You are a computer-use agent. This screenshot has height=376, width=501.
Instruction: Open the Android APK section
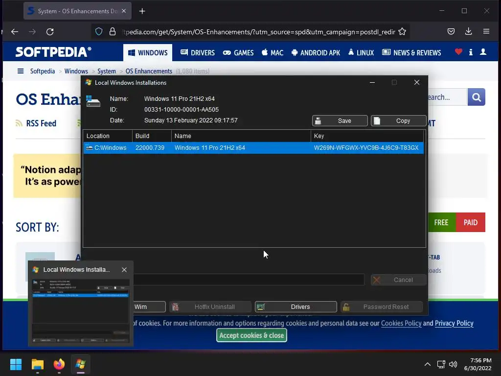[x=316, y=53]
